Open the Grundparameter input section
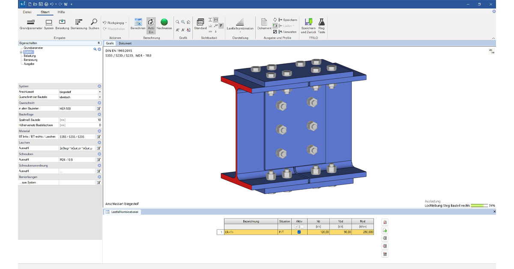This screenshot has width=514, height=269. click(31, 24)
